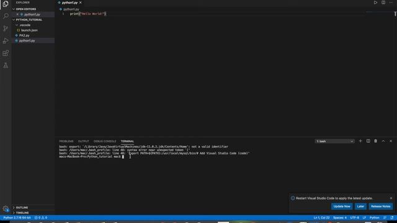This screenshot has height=223, width=397.
Task: Click the Update Now button
Action: [342, 206]
